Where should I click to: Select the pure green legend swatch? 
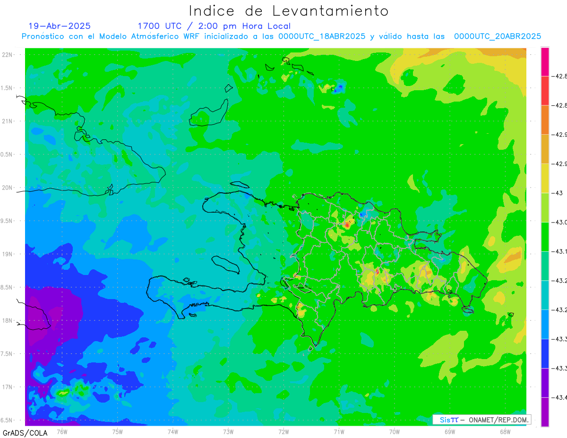(545, 237)
